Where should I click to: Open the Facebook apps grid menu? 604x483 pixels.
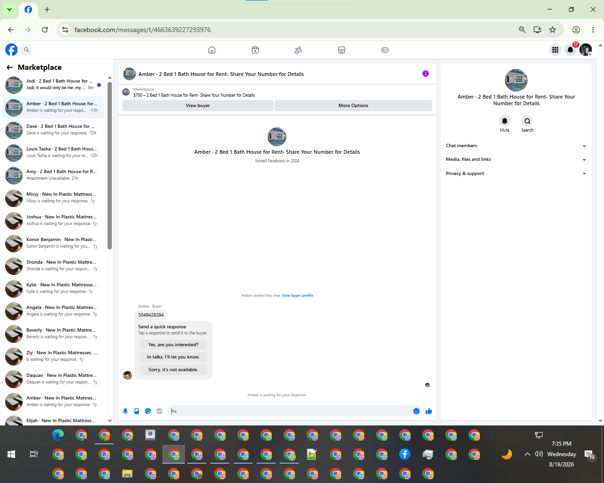(555, 50)
